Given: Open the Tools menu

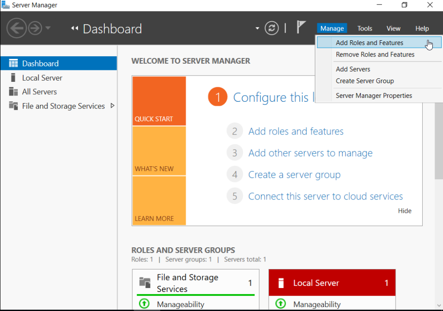Looking at the screenshot, I should click(x=364, y=28).
